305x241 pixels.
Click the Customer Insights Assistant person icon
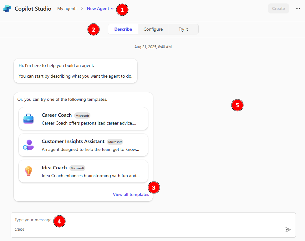pyautogui.click(x=28, y=145)
